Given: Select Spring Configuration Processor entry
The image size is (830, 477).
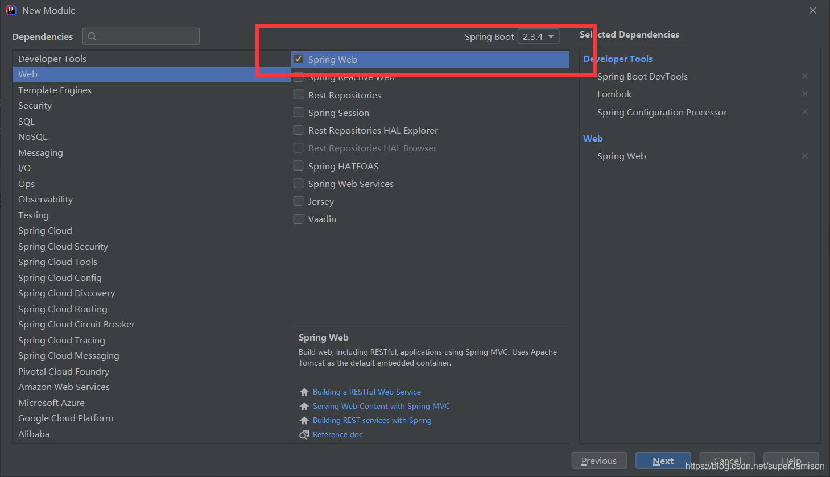Looking at the screenshot, I should point(662,113).
